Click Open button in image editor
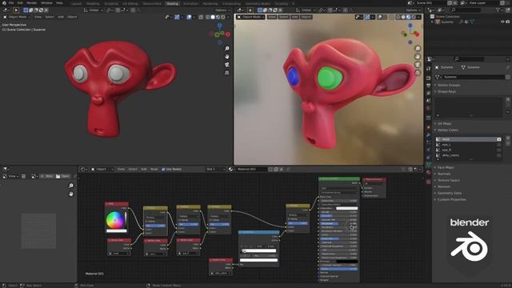Viewport: 512px width, 288px height. click(62, 176)
